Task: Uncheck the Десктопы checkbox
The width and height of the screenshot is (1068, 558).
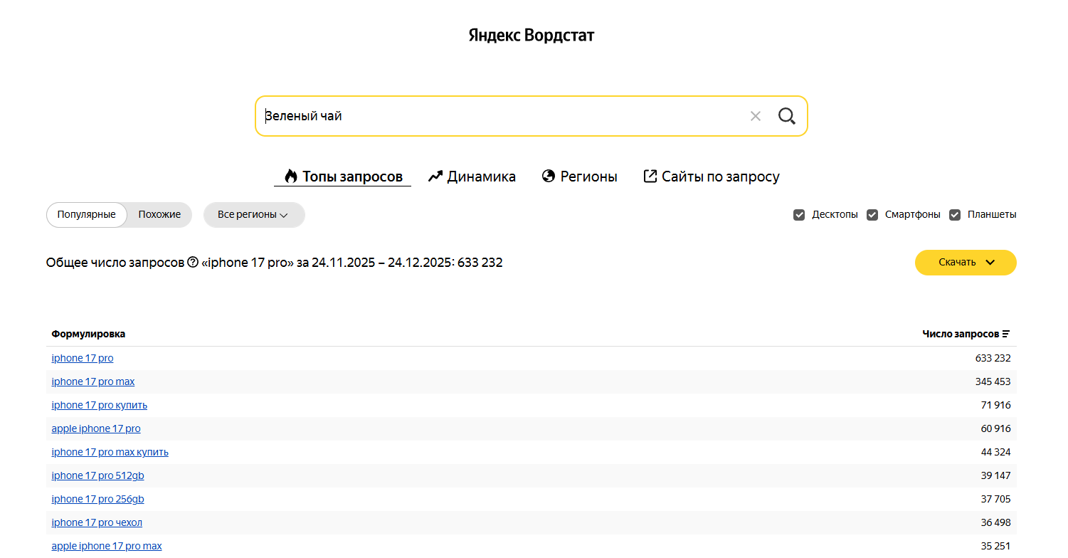Action: (x=799, y=215)
